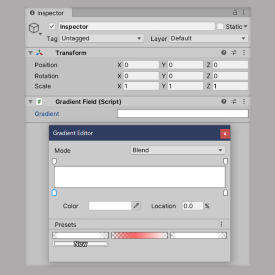
Task: Click the Gradient Field script hash icon
Action: coord(39,101)
